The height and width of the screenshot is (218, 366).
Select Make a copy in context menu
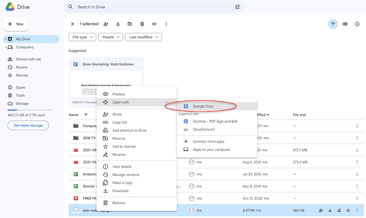click(122, 183)
